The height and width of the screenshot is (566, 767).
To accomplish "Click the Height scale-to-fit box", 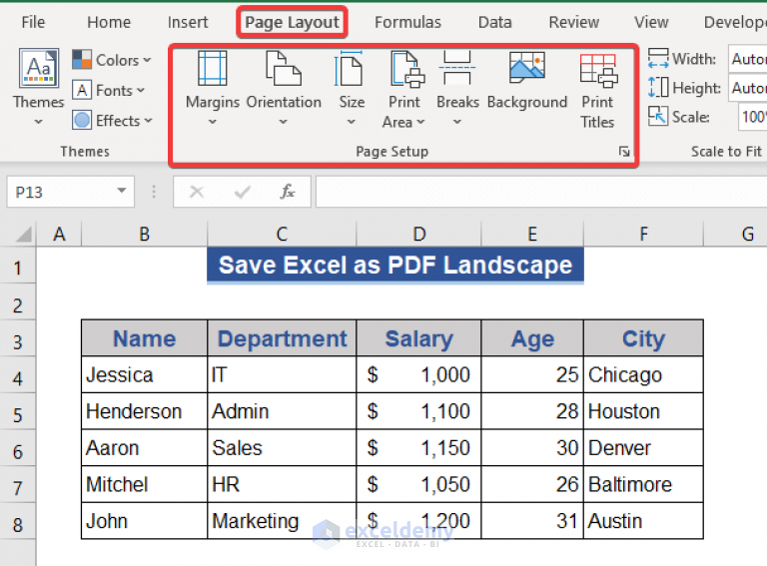I will coord(747,88).
